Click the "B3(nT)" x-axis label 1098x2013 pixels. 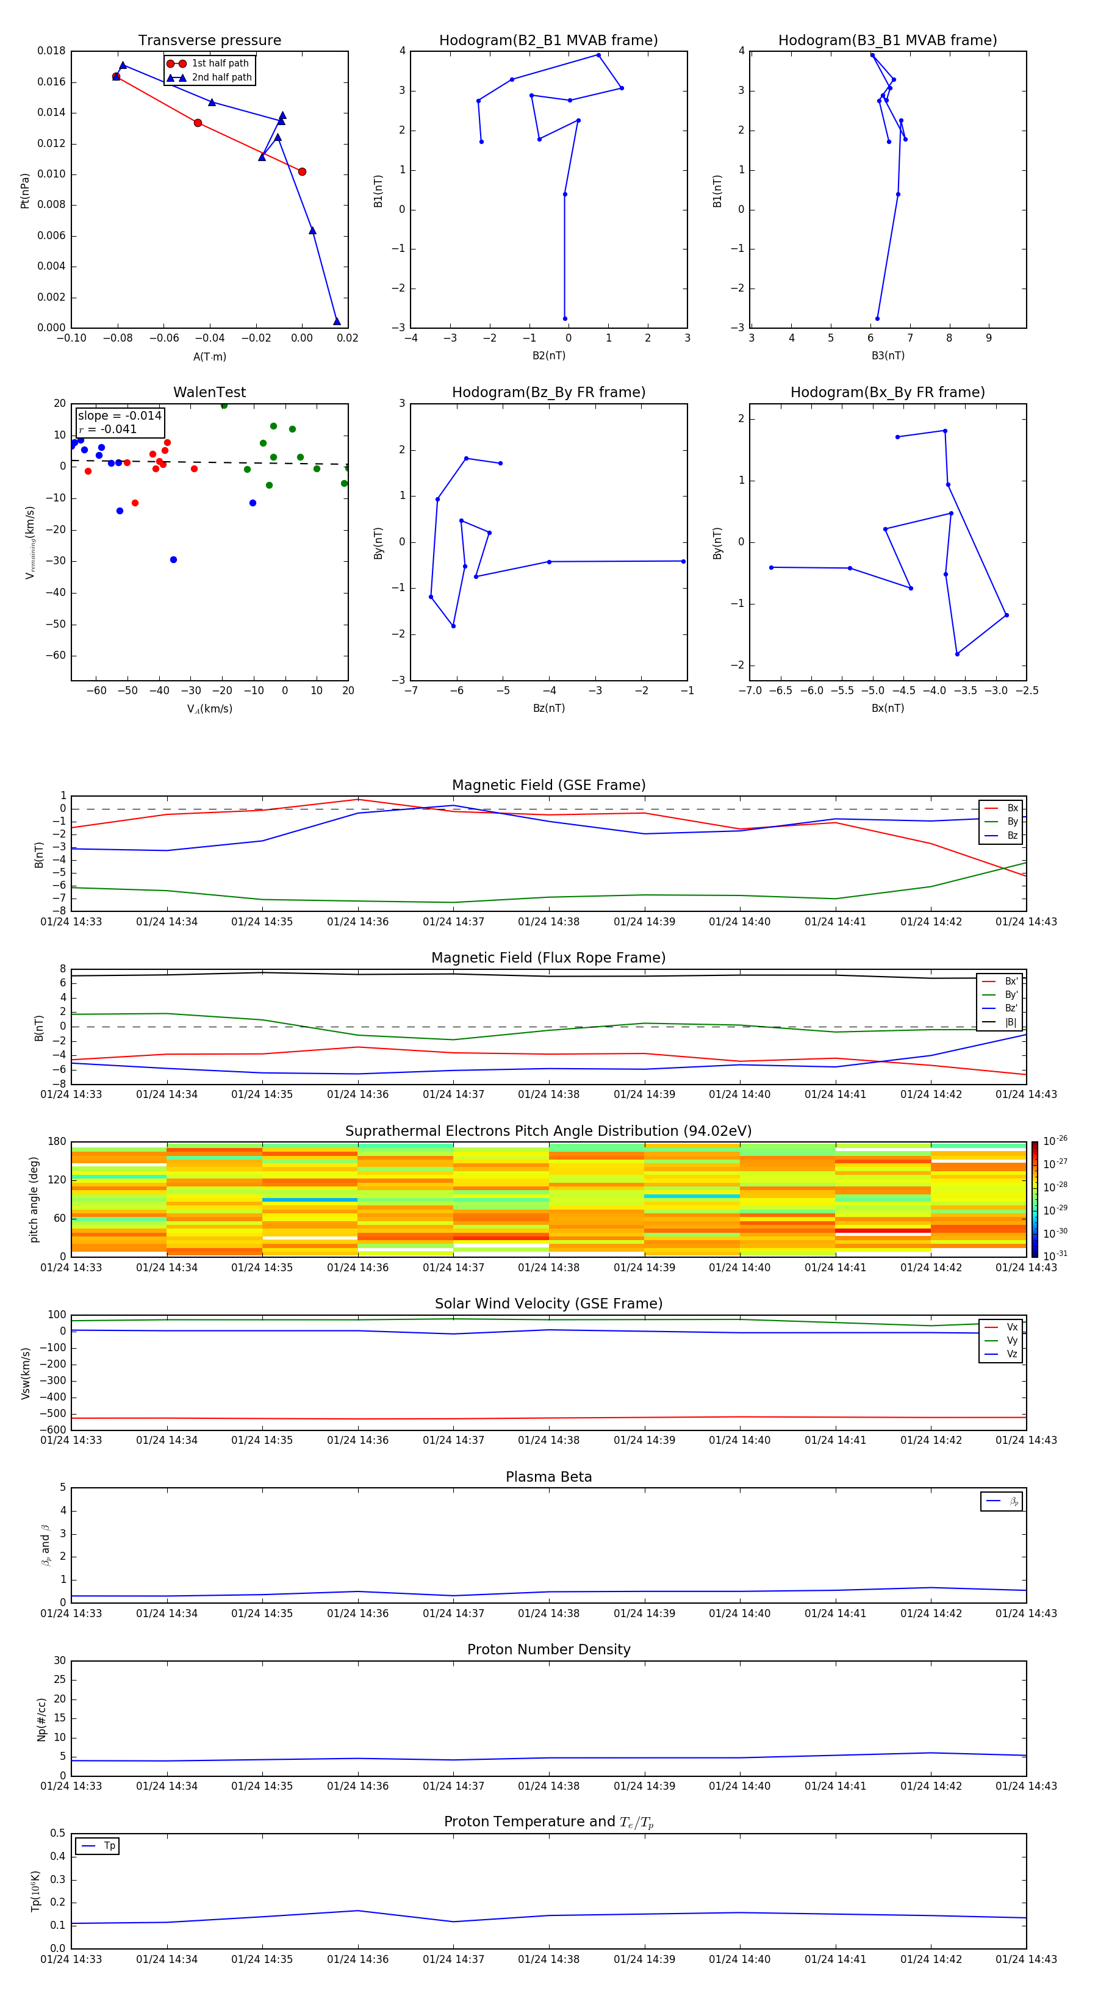pyautogui.click(x=888, y=356)
